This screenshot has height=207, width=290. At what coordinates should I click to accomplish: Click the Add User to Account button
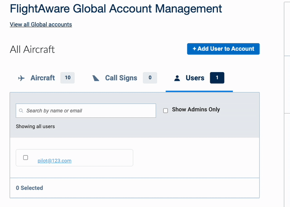pyautogui.click(x=223, y=49)
